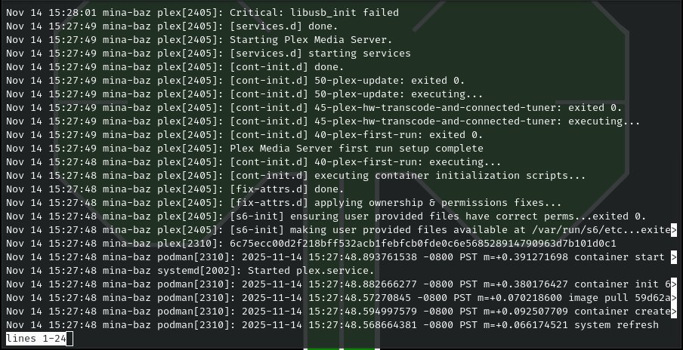Click the "Nov 14 15:28:01" timestamp

[x=48, y=13]
